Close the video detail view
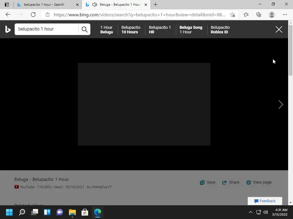 tap(279, 29)
